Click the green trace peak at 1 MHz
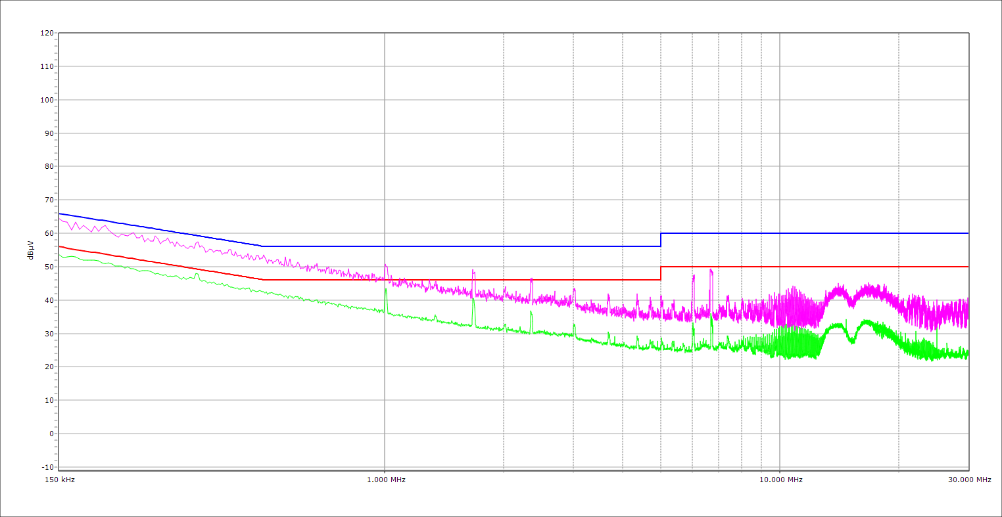Image resolution: width=1002 pixels, height=517 pixels. click(386, 290)
